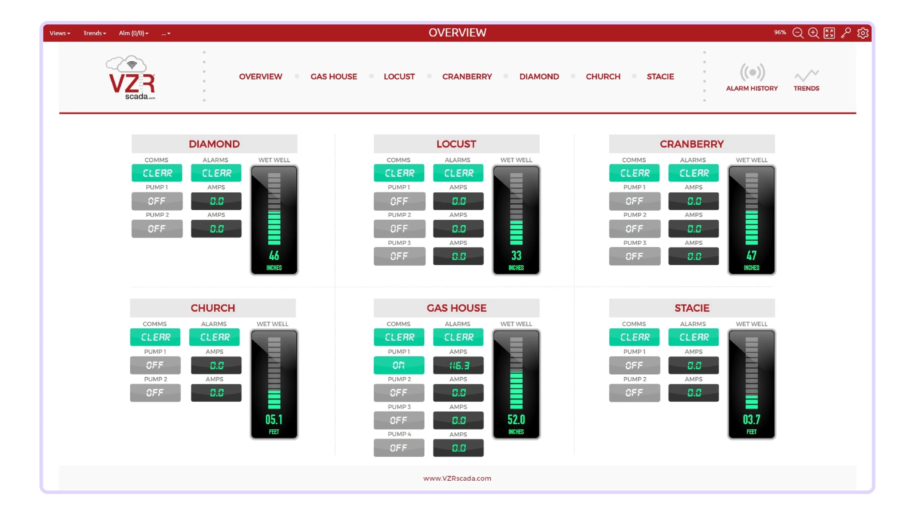Click the VZR scada logo
This screenshot has height=515, width=915.
coord(132,77)
